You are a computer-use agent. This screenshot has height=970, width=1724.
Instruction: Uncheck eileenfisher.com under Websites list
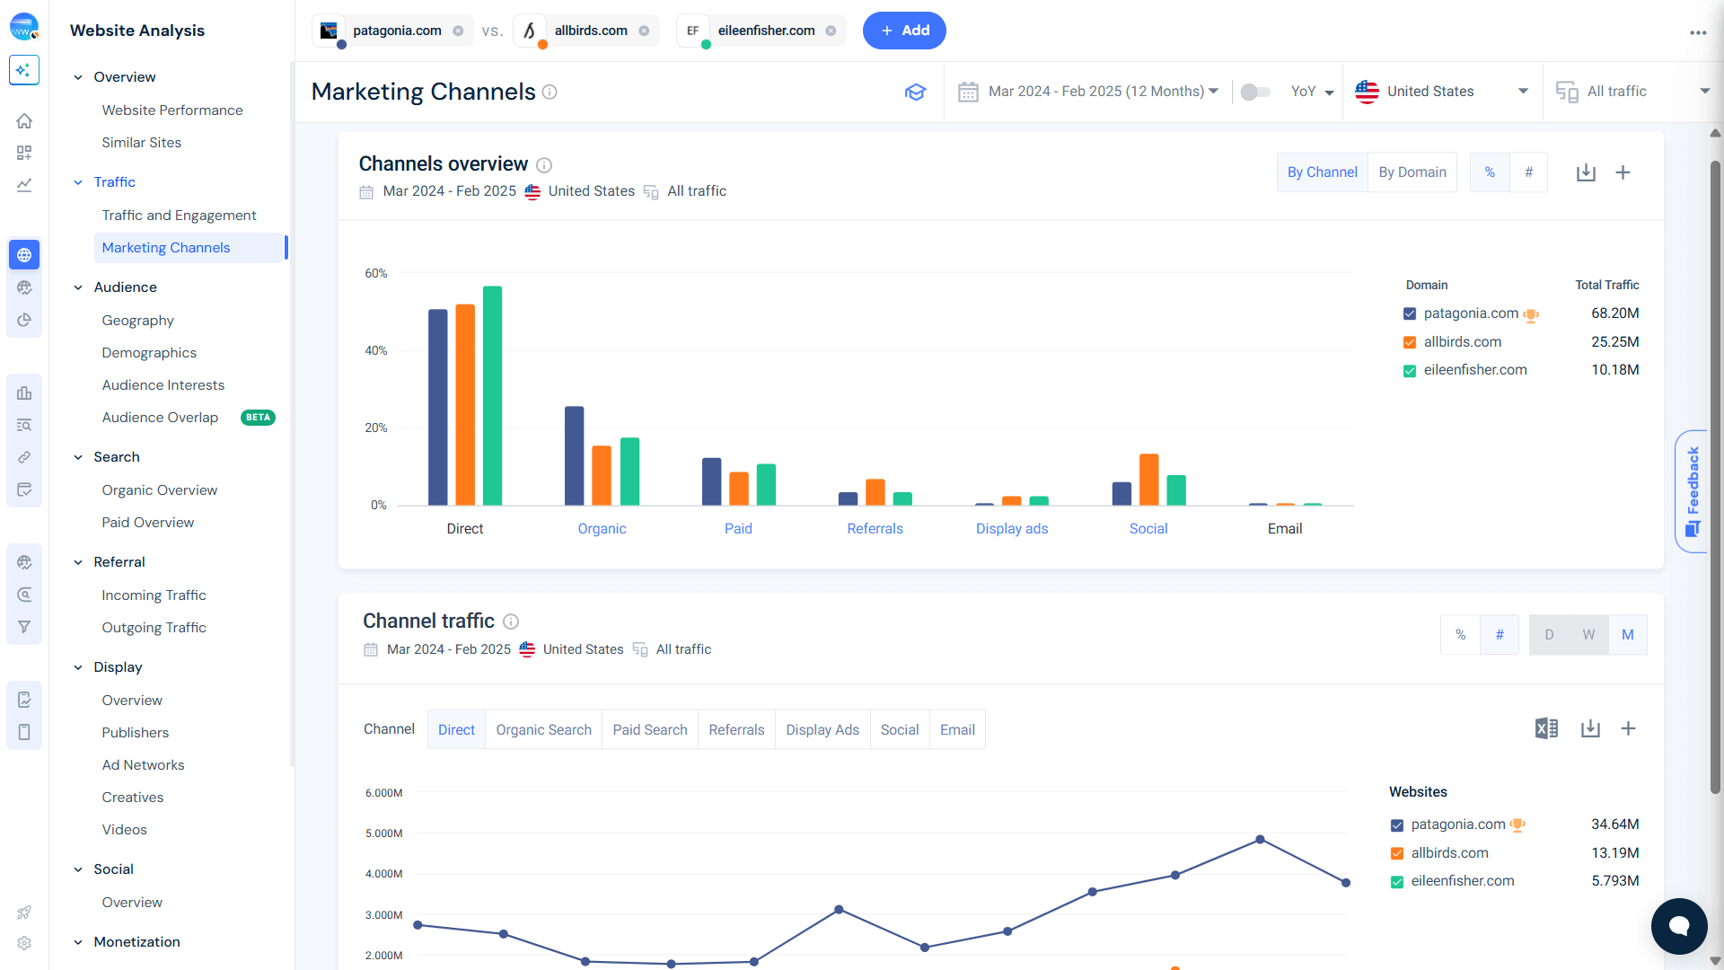[1397, 881]
